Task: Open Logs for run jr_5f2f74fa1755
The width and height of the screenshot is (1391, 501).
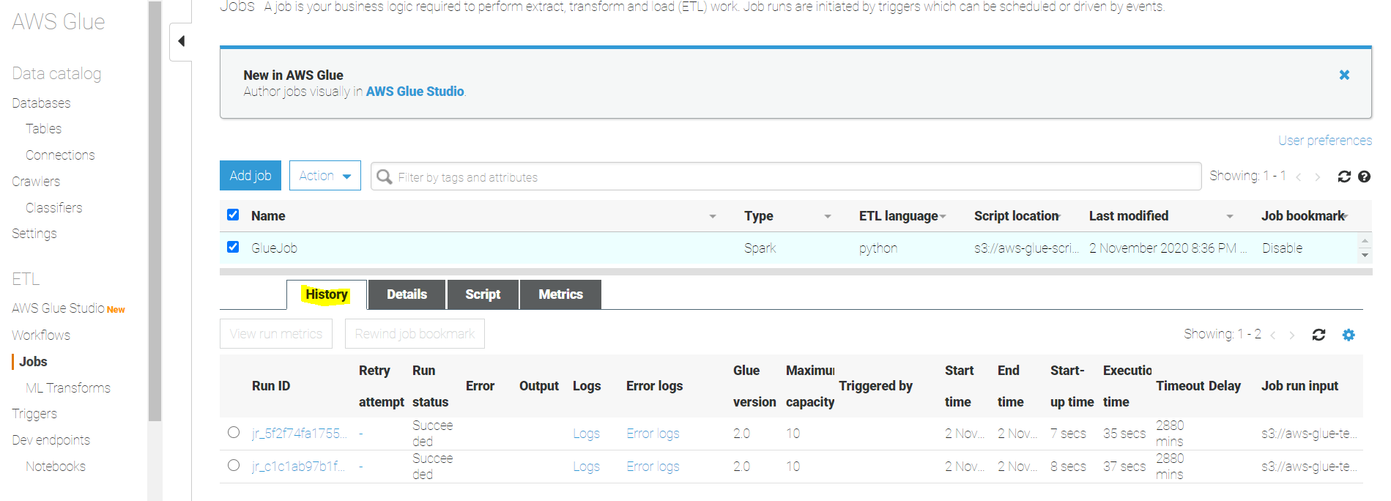Action: tap(586, 434)
